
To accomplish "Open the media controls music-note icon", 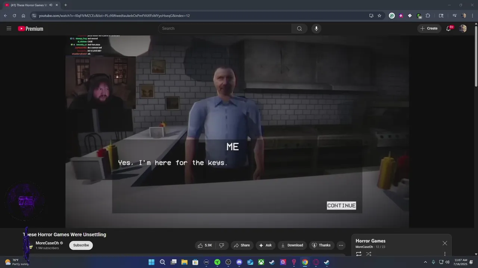I will (454, 16).
